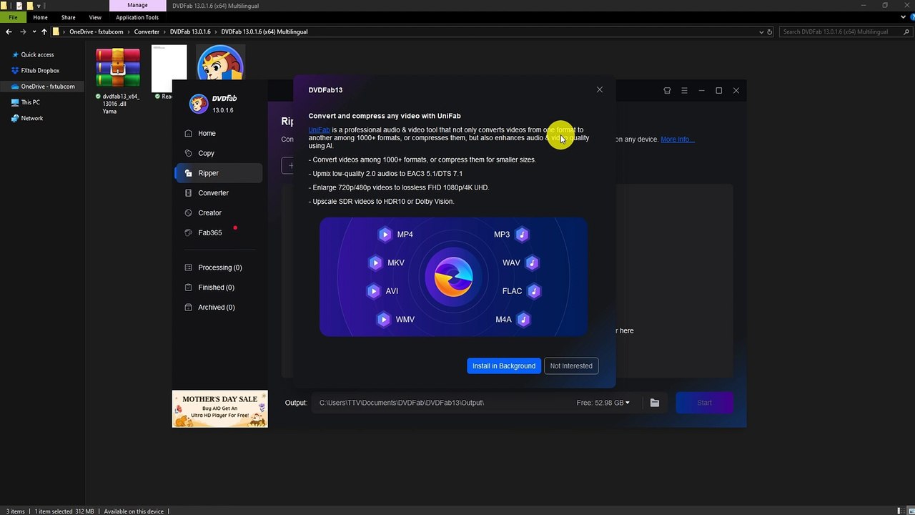Screen dimensions: 915x515
Task: Open Application Tools tab in File Explorer
Action: [137, 17]
